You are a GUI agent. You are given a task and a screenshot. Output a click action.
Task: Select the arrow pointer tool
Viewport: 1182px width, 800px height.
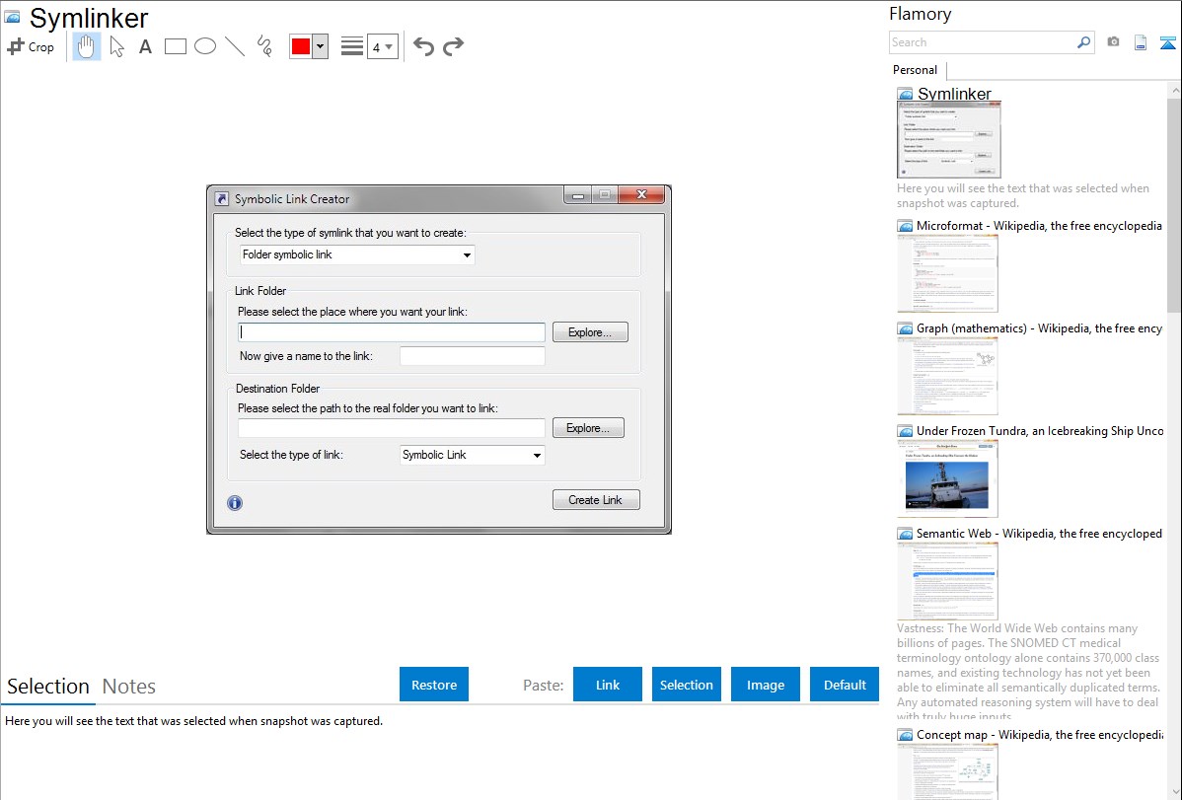(x=116, y=46)
